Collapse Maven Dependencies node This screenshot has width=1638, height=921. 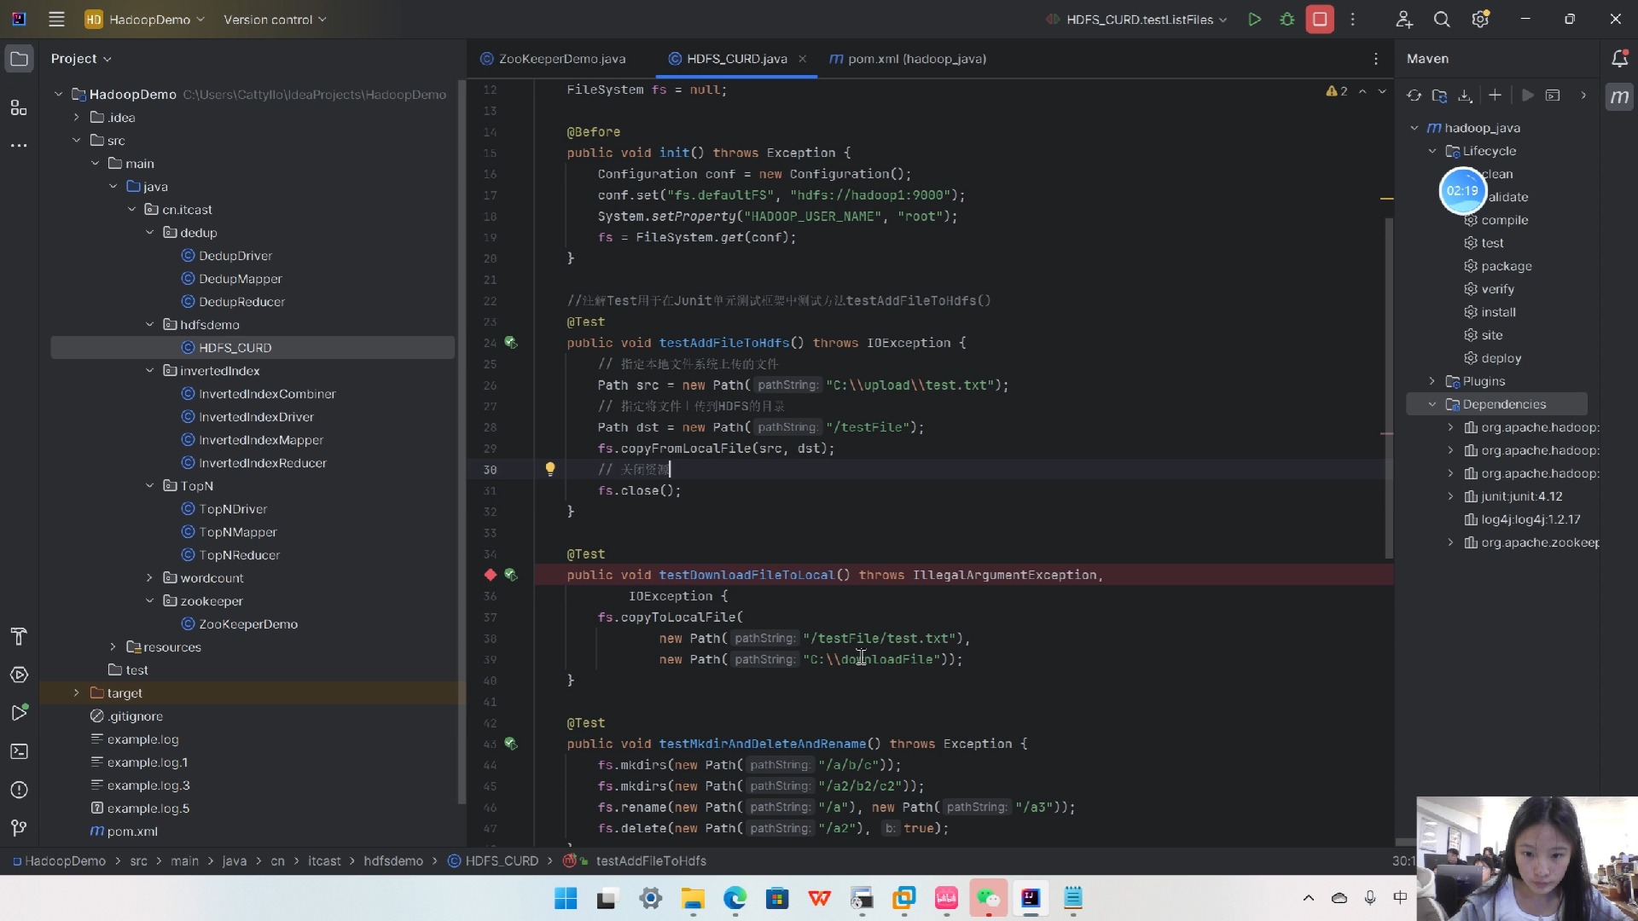(1432, 404)
